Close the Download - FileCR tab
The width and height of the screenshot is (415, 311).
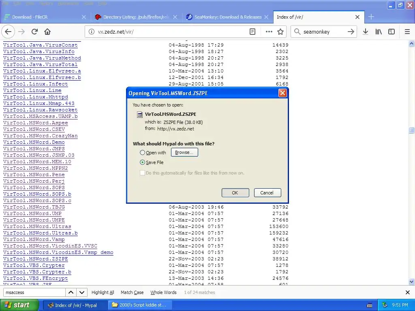click(x=83, y=17)
